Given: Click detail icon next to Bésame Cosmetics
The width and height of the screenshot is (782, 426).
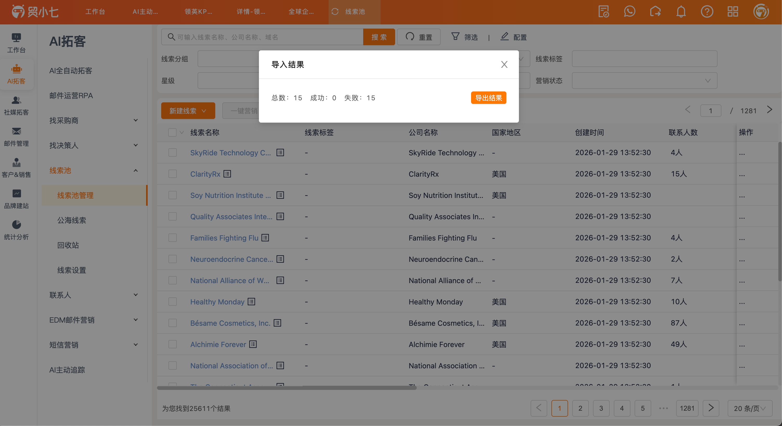Looking at the screenshot, I should tap(277, 323).
